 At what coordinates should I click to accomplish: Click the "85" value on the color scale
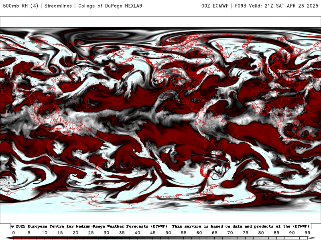pos(276,233)
